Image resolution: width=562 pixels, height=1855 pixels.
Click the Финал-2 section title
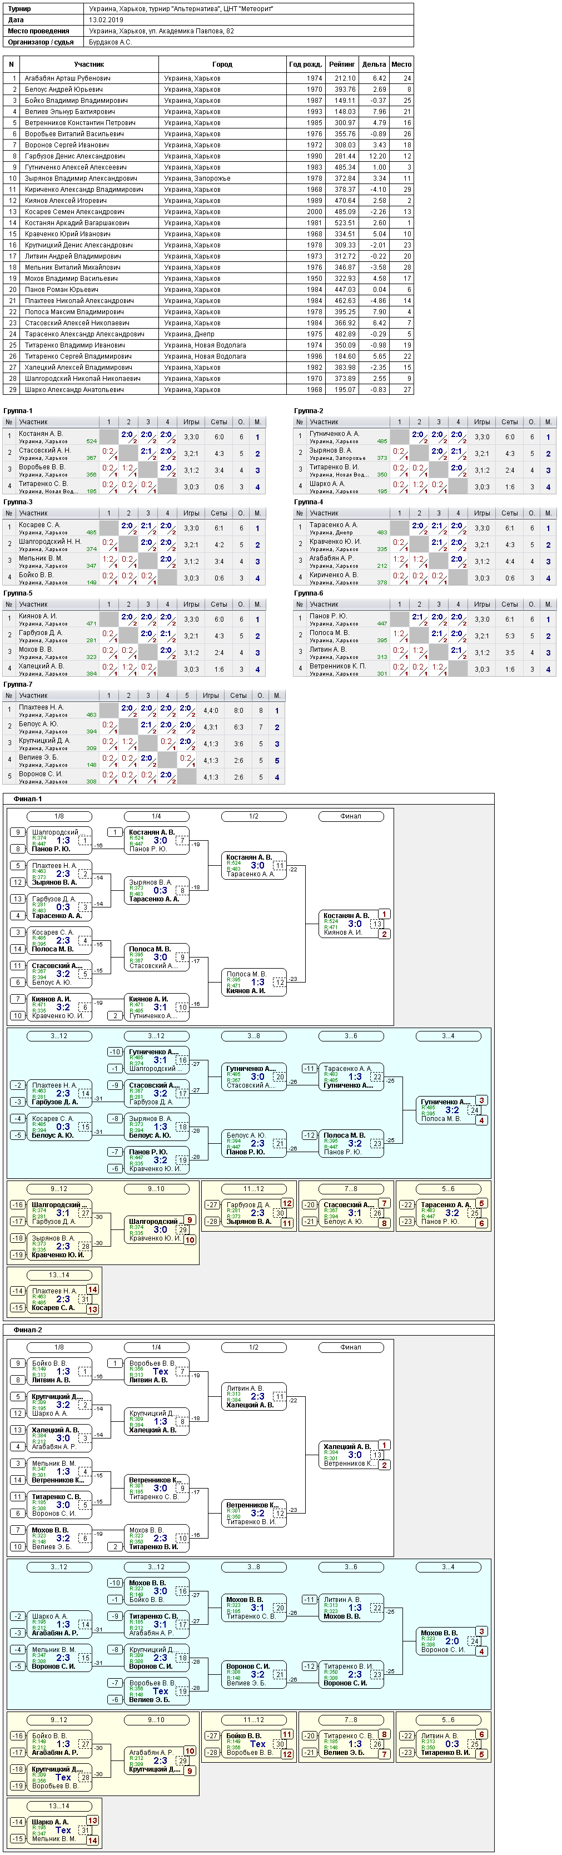[27, 1330]
